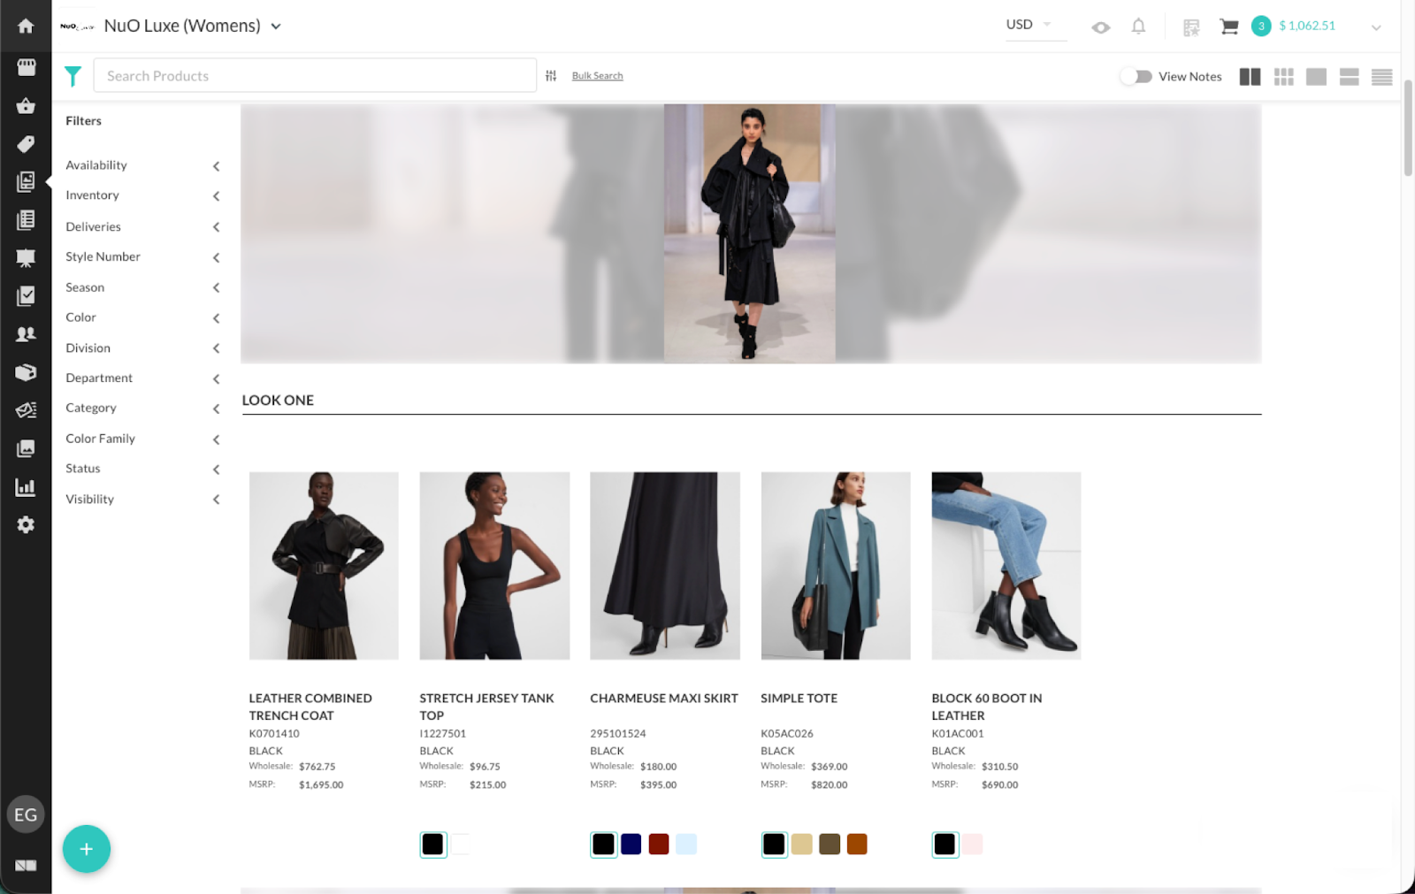Switch to the grid view layout
This screenshot has width=1415, height=894.
coord(1283,77)
